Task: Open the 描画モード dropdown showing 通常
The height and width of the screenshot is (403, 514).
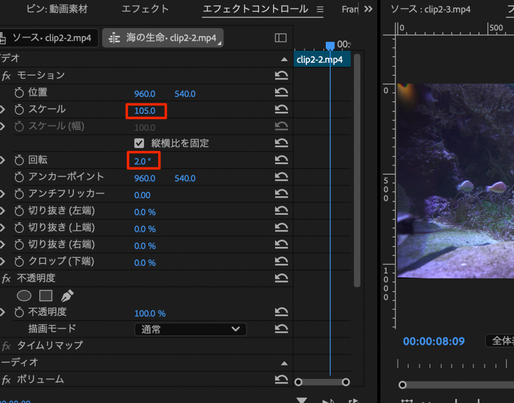Action: (x=190, y=329)
